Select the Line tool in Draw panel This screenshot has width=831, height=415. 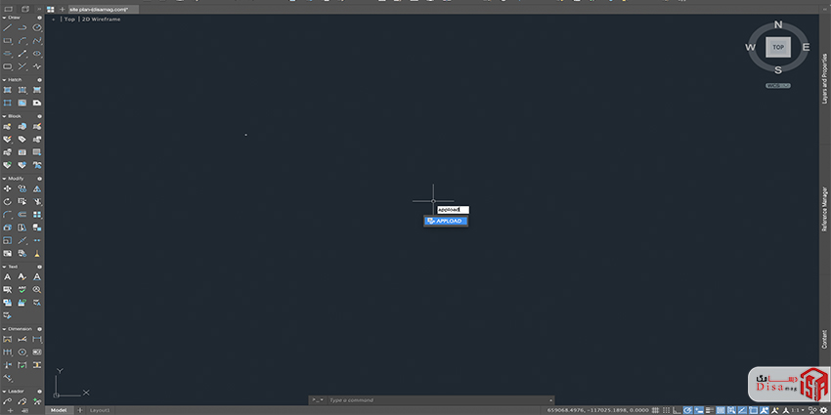coord(7,28)
